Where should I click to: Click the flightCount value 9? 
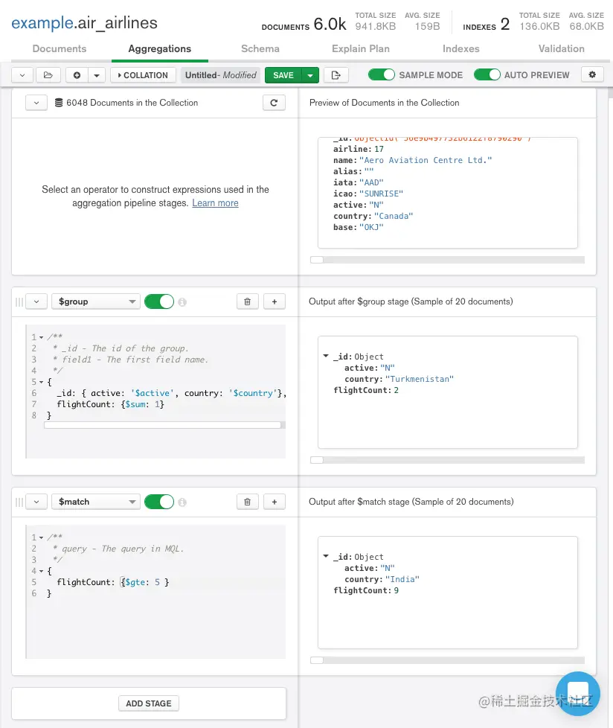click(397, 590)
